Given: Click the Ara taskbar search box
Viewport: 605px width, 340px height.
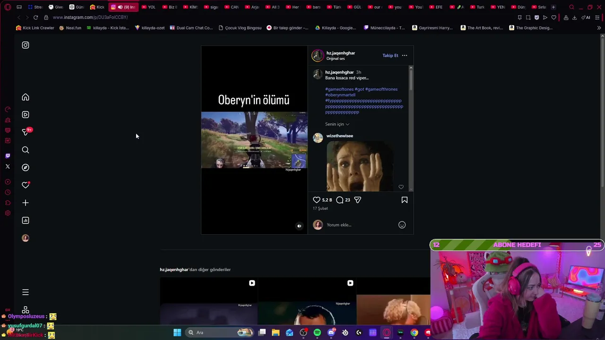Looking at the screenshot, I should [220, 332].
